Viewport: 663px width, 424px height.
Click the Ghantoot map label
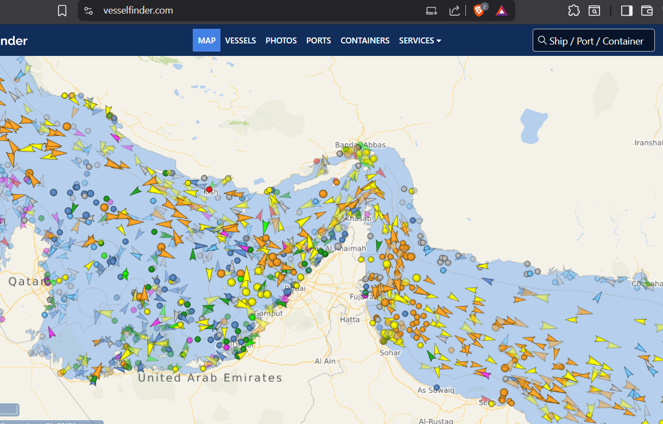[x=268, y=313]
